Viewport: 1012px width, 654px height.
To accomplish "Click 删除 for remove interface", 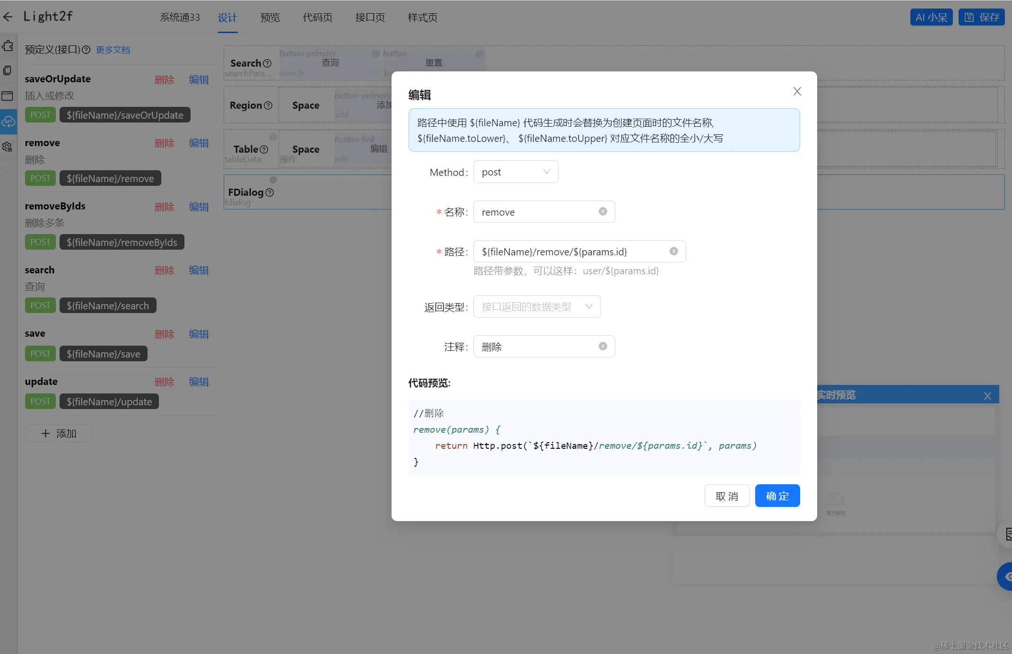I will [164, 143].
